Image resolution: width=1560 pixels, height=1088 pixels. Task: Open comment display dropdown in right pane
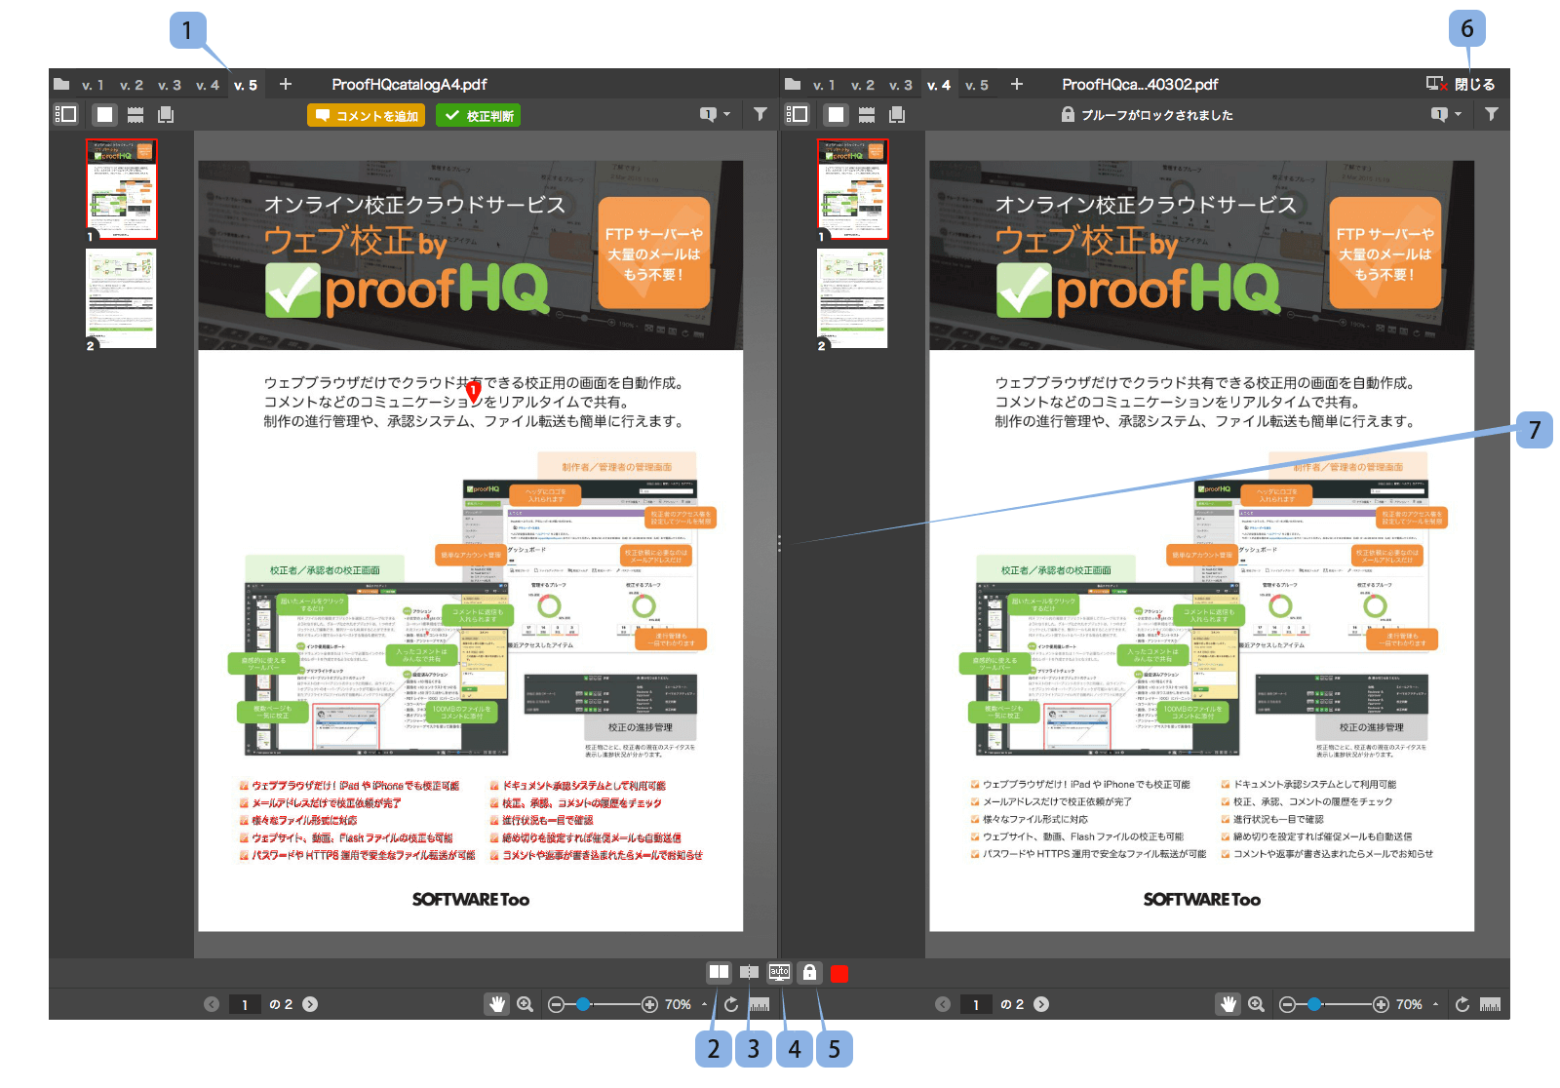tap(1446, 114)
